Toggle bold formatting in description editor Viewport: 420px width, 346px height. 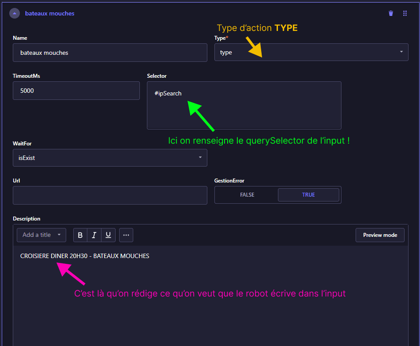(80, 235)
